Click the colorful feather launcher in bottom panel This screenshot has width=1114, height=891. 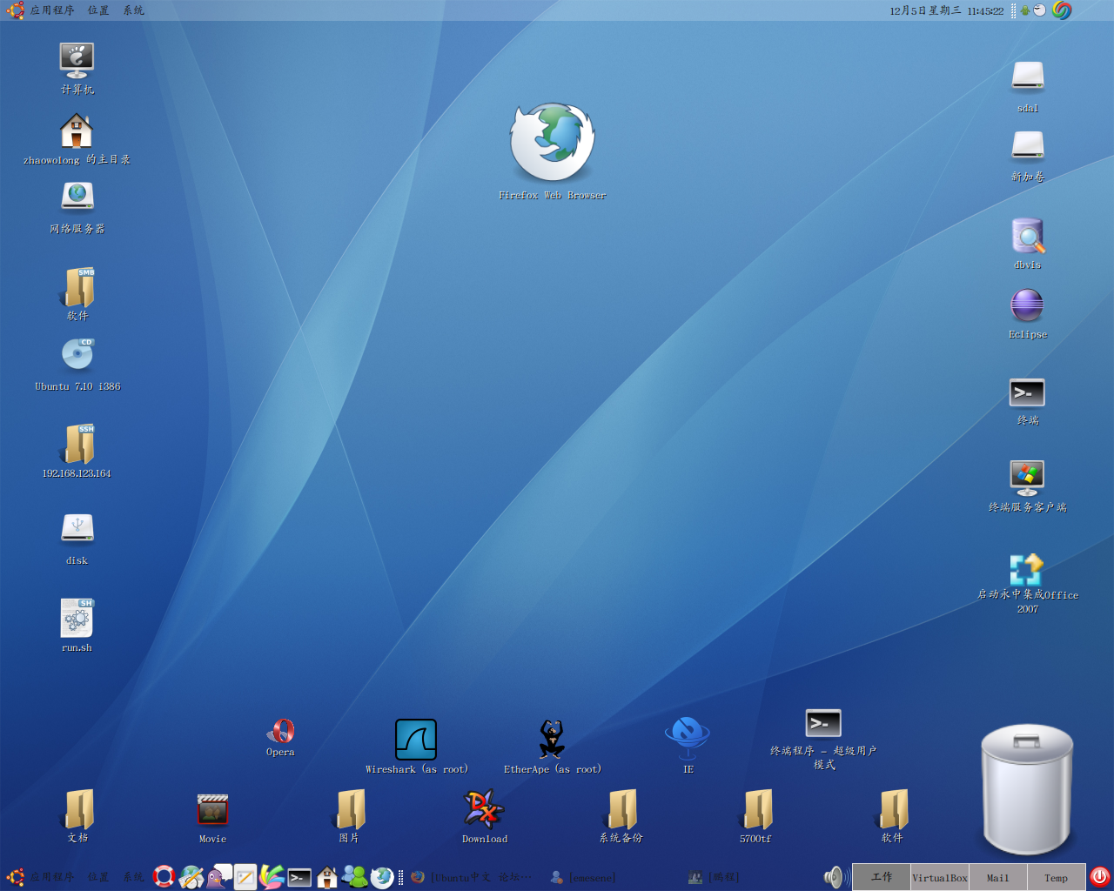click(x=272, y=877)
